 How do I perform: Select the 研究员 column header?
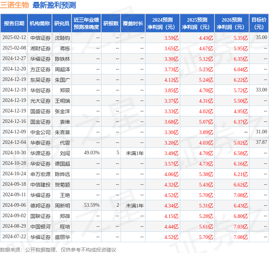[x=62, y=23]
